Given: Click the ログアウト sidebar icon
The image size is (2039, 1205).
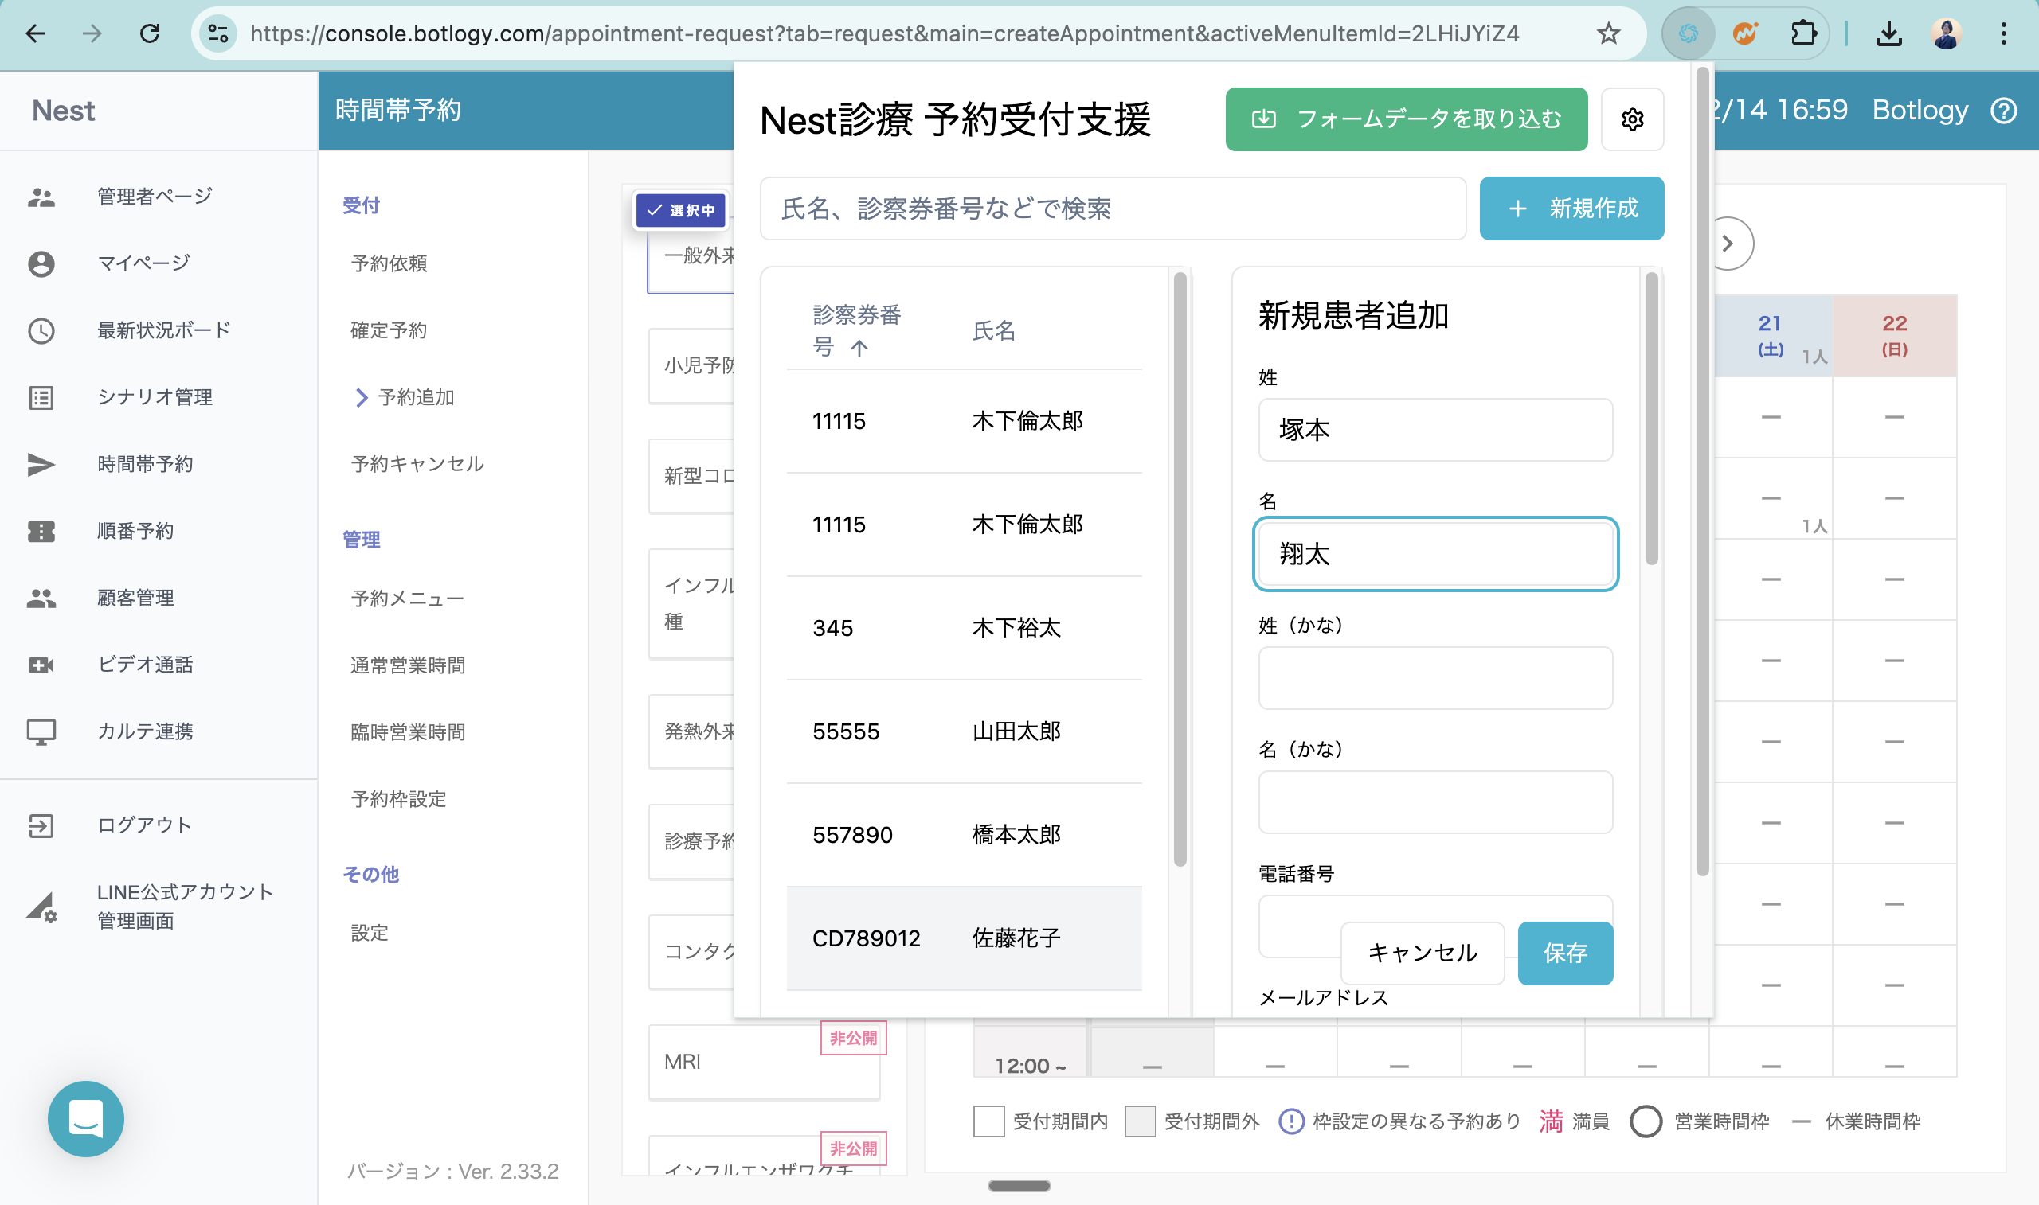Looking at the screenshot, I should tap(41, 825).
